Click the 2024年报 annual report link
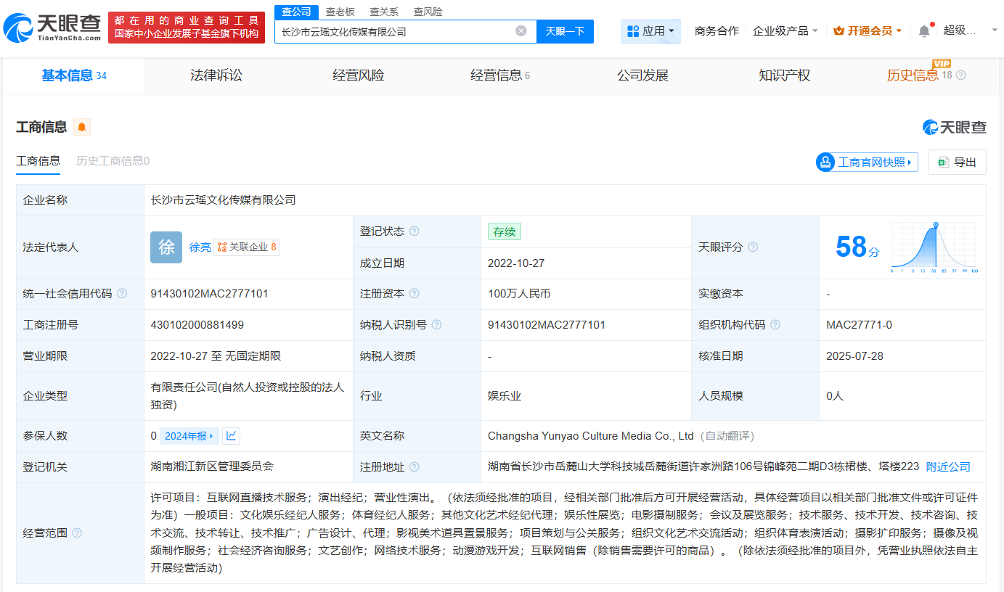The image size is (1004, 592). (184, 435)
